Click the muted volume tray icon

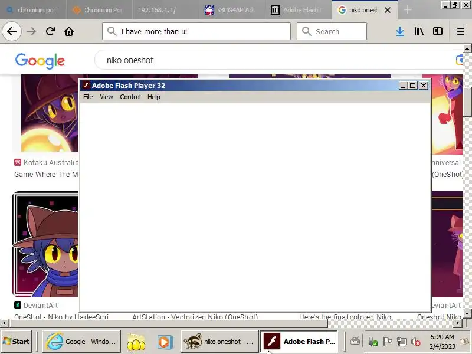[x=416, y=342]
